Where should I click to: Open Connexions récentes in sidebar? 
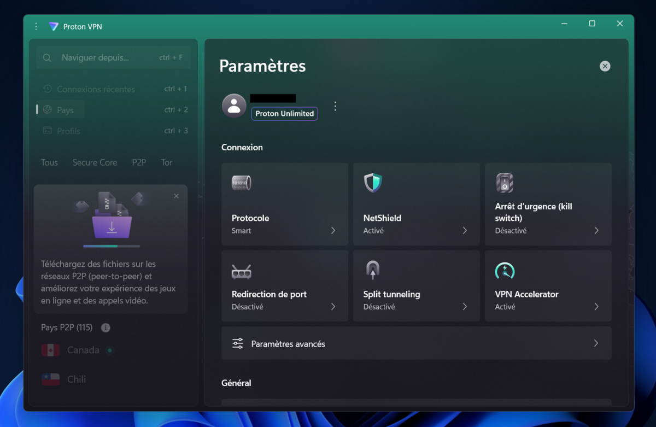point(113,89)
